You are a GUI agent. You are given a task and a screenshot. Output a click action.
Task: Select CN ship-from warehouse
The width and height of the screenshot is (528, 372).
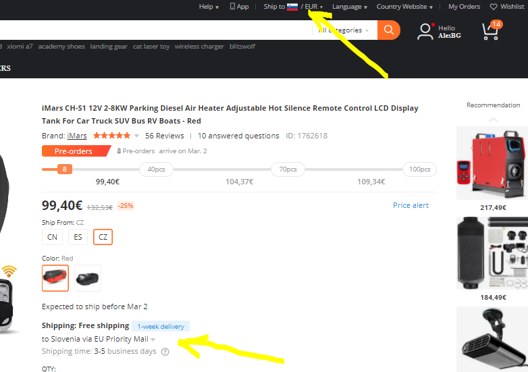click(x=52, y=237)
